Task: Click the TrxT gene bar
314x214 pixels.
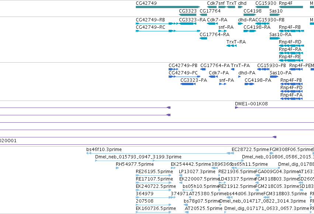Action: click(x=231, y=7)
